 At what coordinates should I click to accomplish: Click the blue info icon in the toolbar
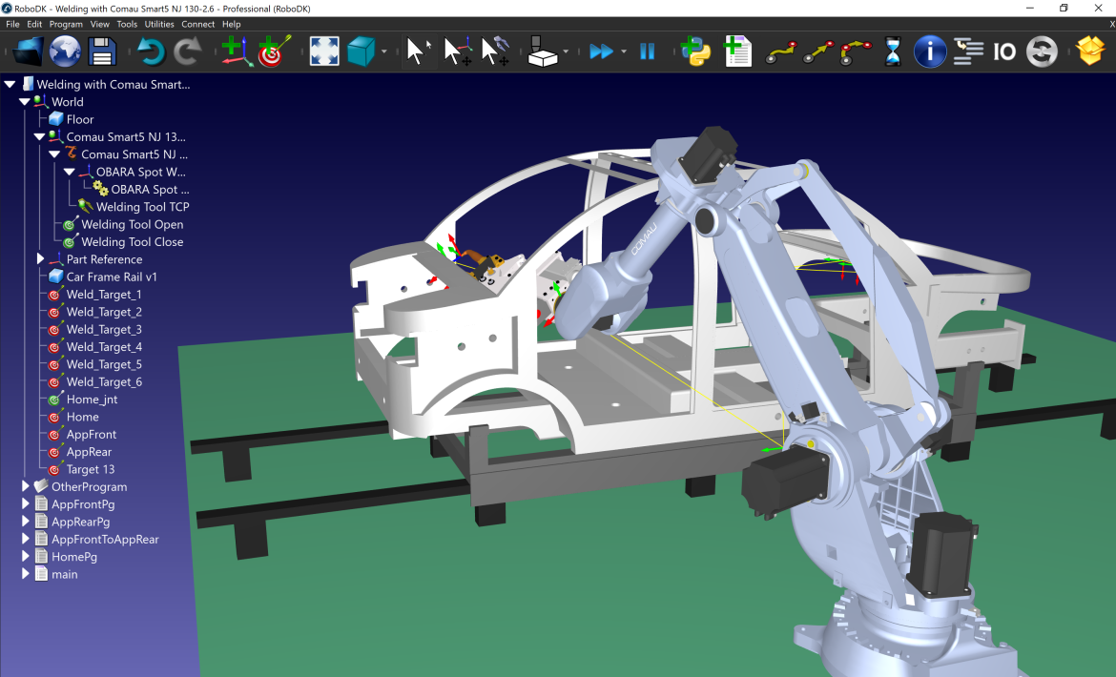(929, 51)
